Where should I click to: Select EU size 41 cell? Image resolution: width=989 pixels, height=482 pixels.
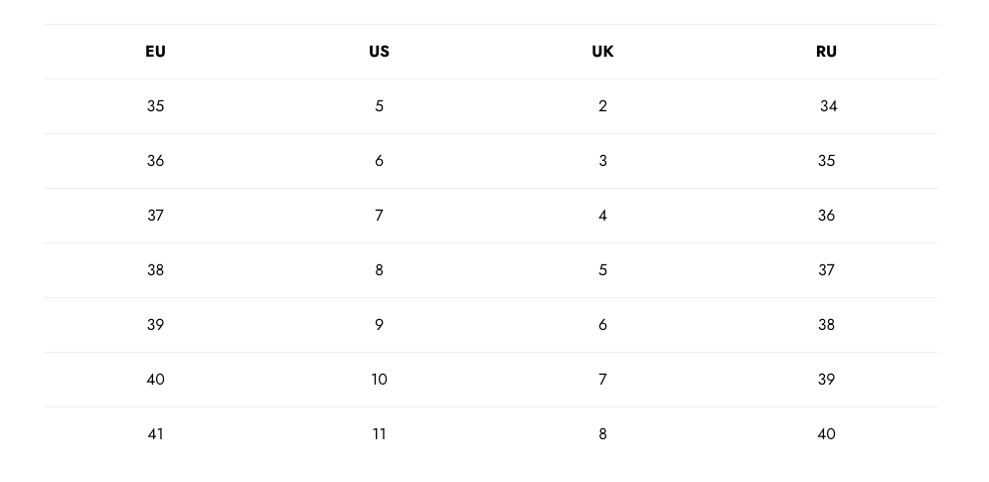(x=155, y=434)
